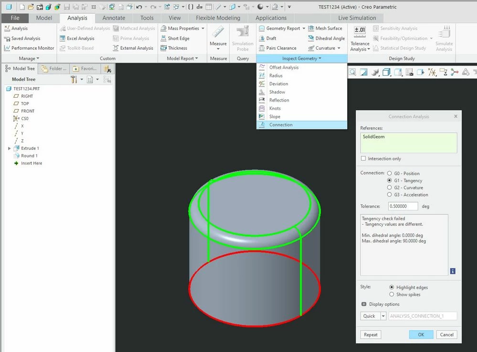
Task: Open the Quick analysis type dropdown
Action: click(x=383, y=316)
